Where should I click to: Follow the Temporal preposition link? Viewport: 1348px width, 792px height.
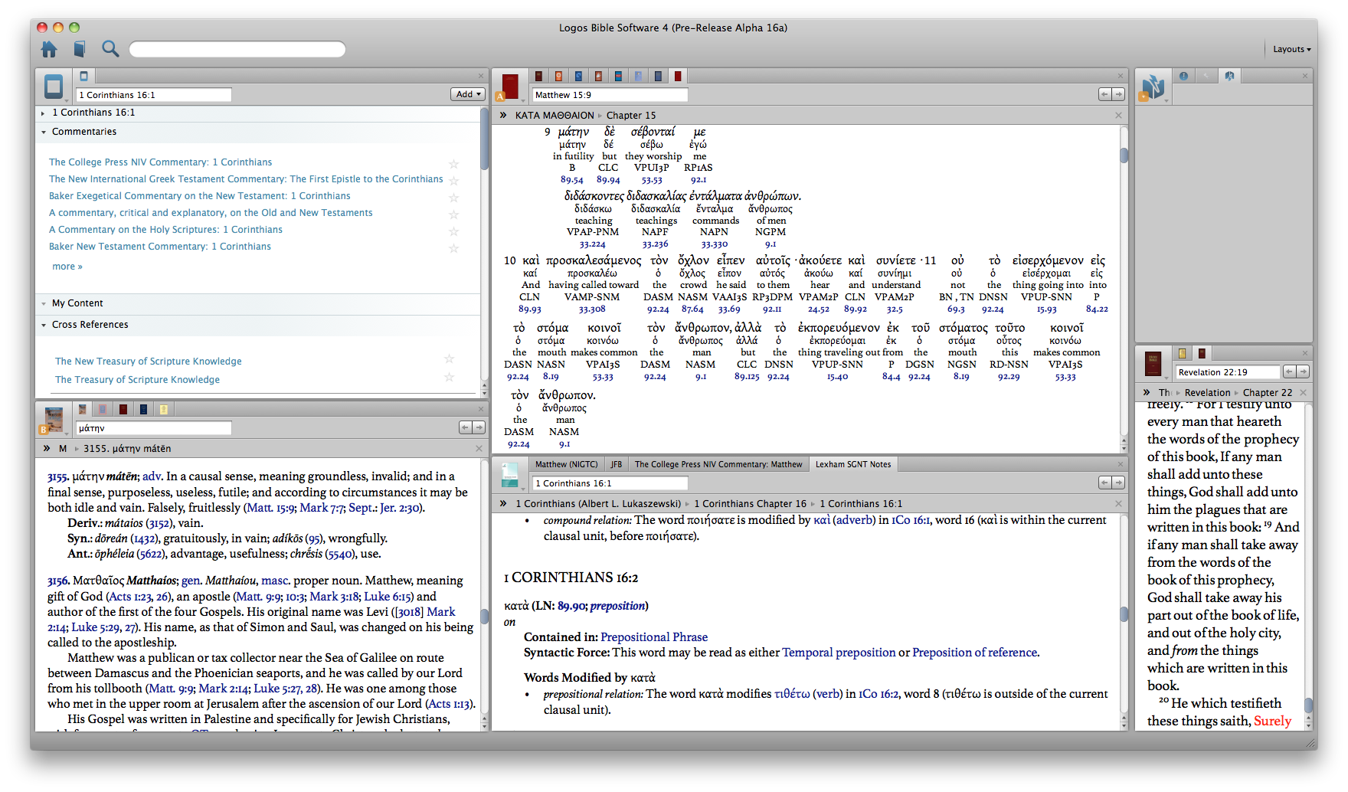(839, 653)
